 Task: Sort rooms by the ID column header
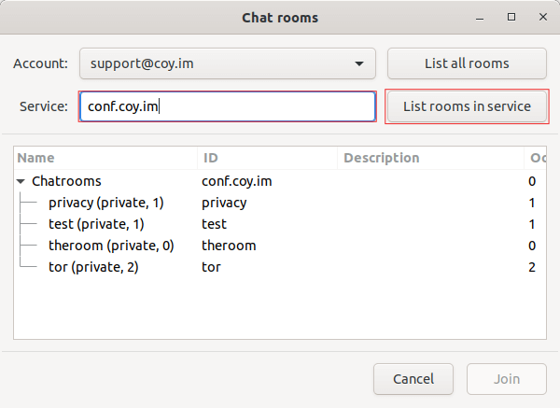pyautogui.click(x=268, y=159)
